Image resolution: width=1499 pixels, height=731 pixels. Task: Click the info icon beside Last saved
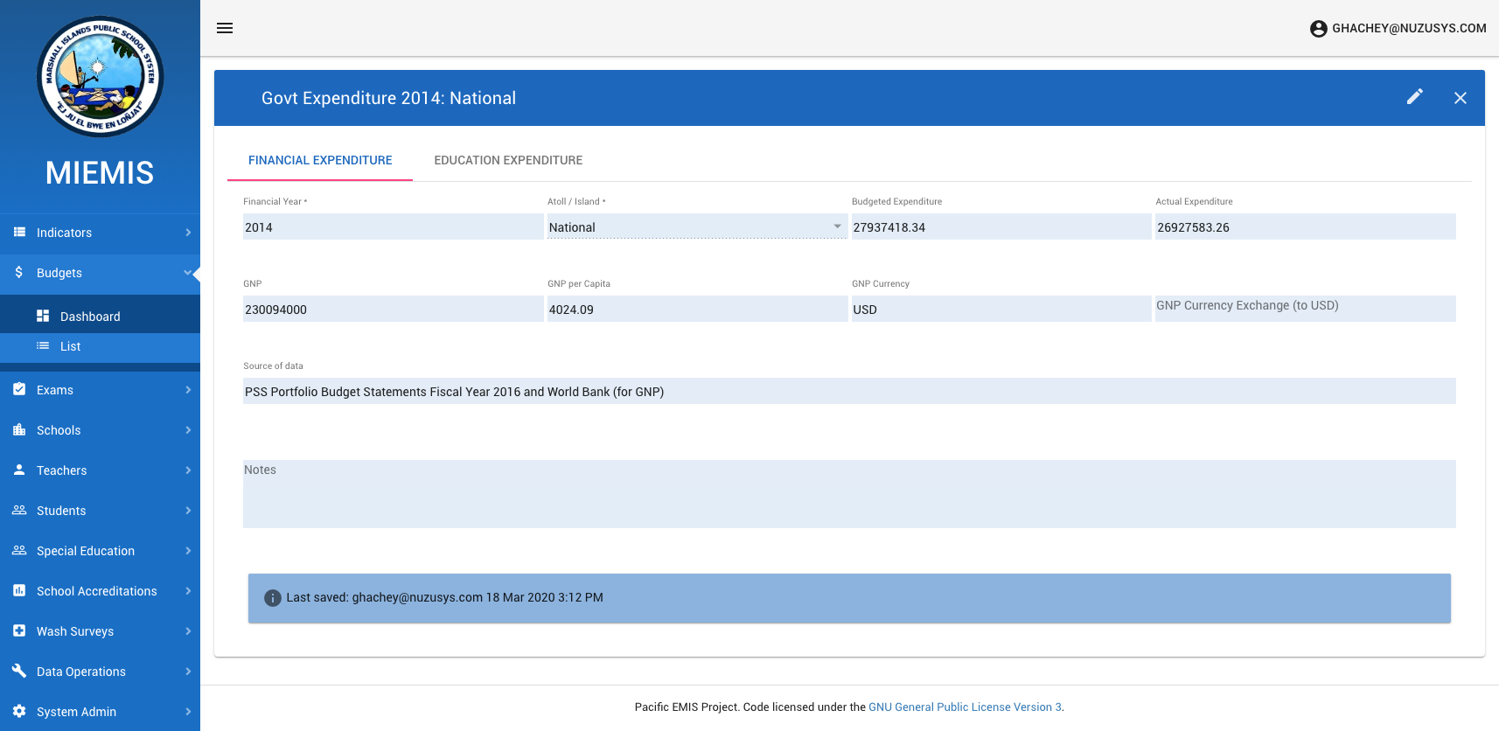(x=273, y=598)
